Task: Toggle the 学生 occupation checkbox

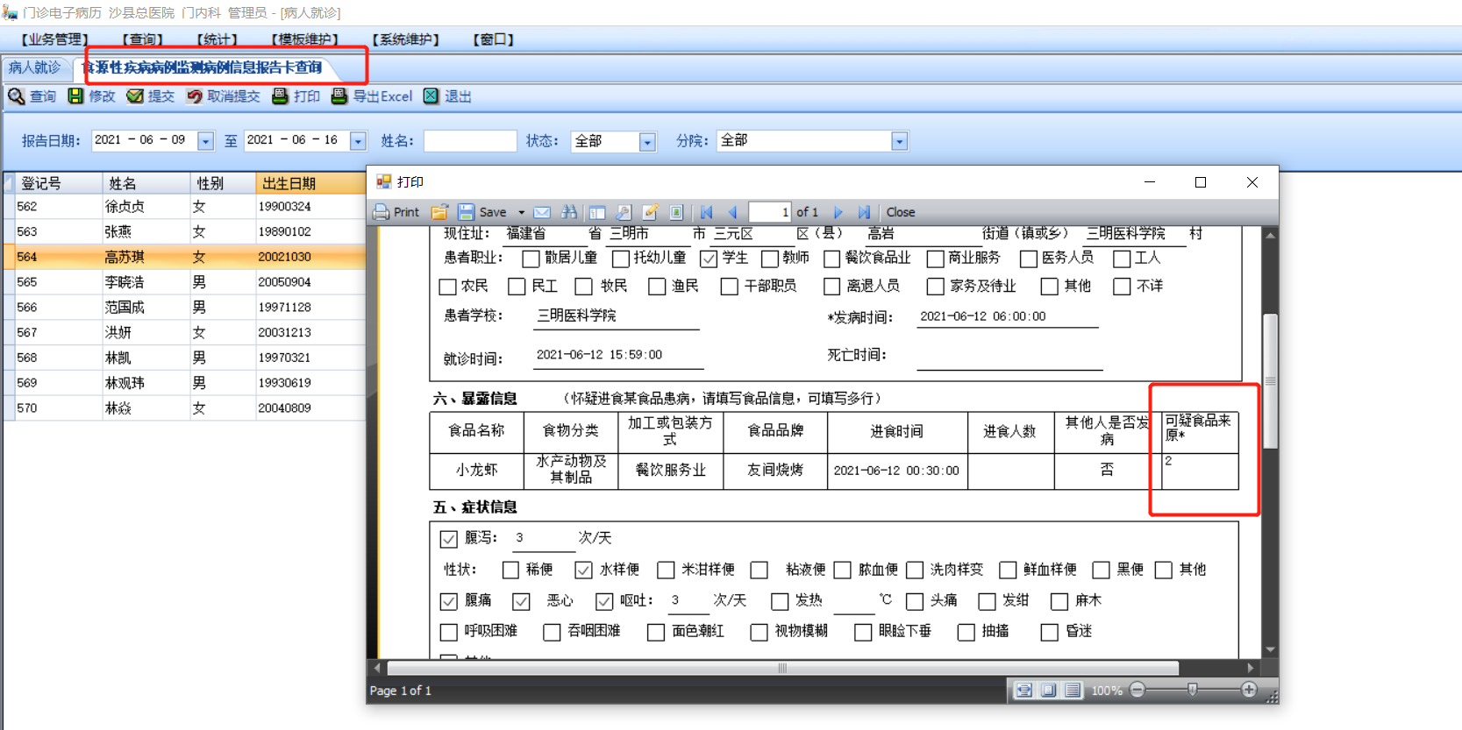Action: tap(709, 259)
